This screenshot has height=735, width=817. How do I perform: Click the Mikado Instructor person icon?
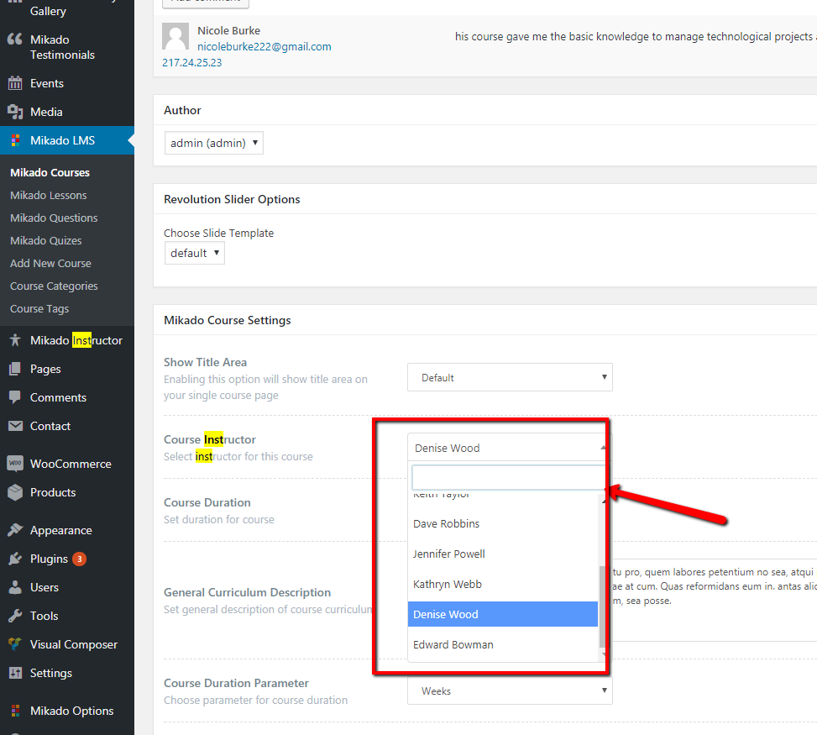(x=15, y=340)
